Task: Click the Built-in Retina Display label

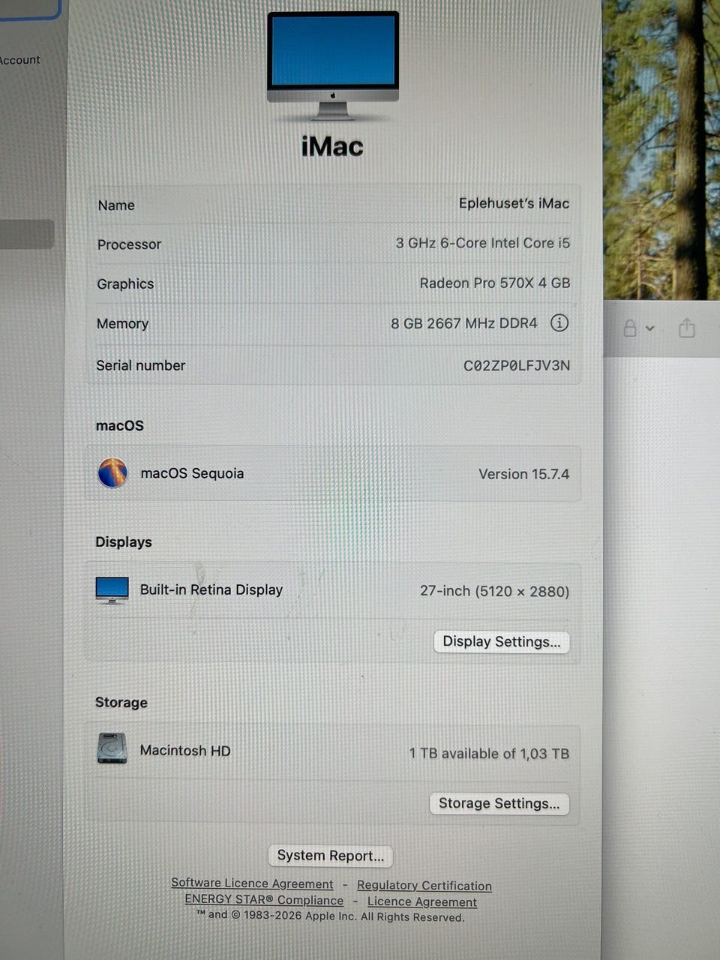Action: 211,589
